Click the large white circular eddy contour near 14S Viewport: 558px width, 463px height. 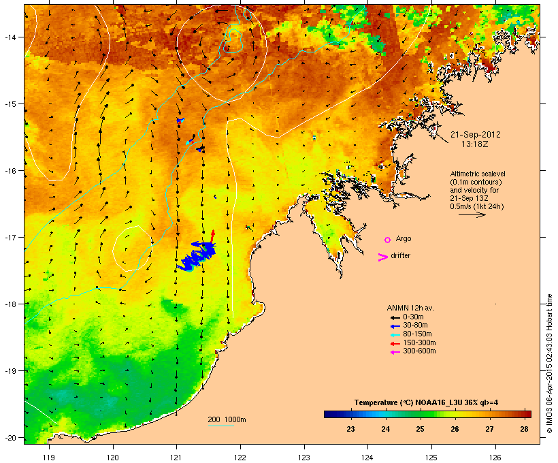(x=221, y=54)
